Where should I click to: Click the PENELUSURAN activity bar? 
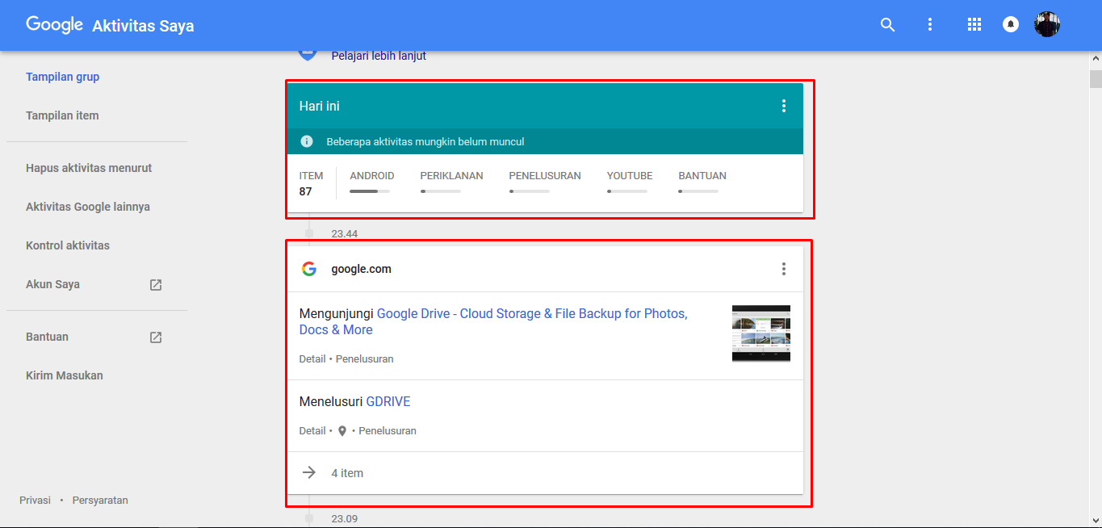coord(530,191)
